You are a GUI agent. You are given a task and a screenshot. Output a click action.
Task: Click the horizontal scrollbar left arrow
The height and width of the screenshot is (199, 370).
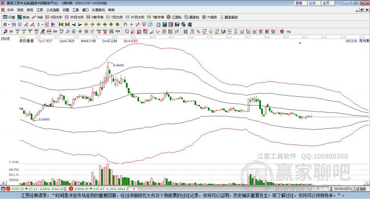point(134,189)
